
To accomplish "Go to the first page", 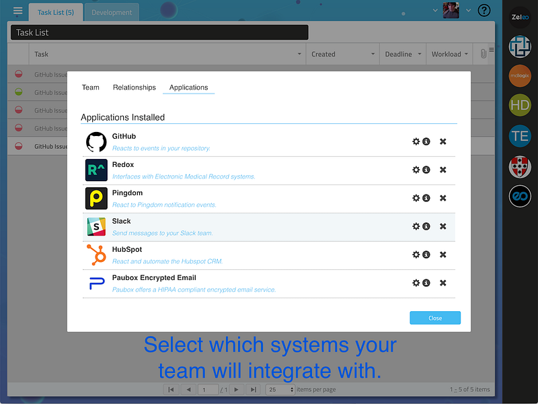I will pyautogui.click(x=171, y=389).
